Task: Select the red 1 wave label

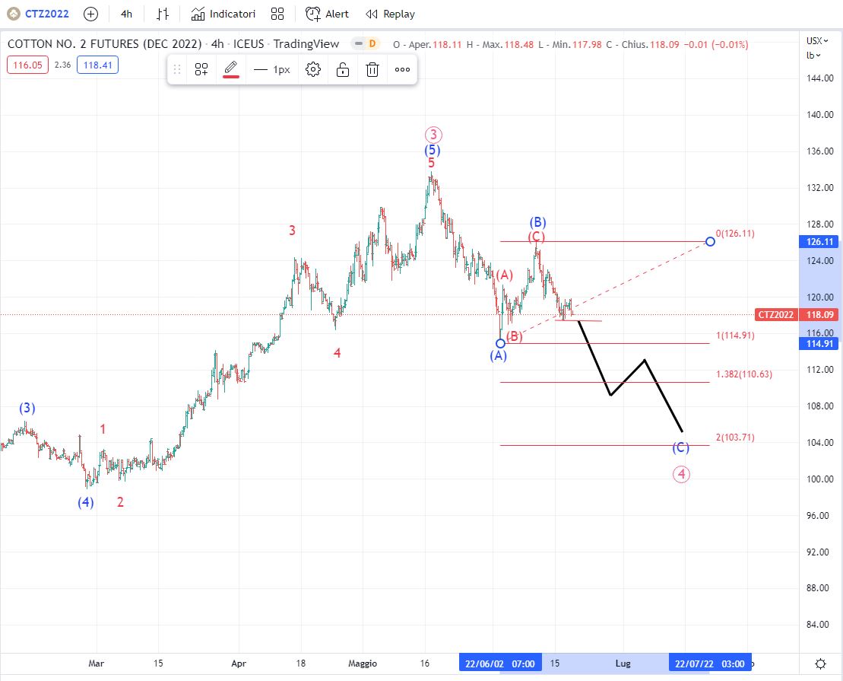Action: pos(103,429)
